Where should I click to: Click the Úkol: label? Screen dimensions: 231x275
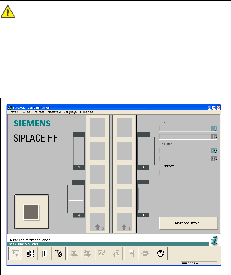165,122
